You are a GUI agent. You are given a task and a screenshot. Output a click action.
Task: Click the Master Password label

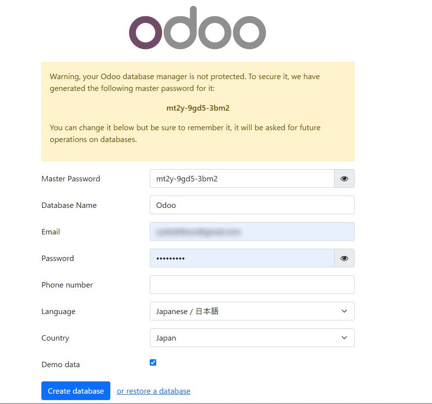click(71, 178)
